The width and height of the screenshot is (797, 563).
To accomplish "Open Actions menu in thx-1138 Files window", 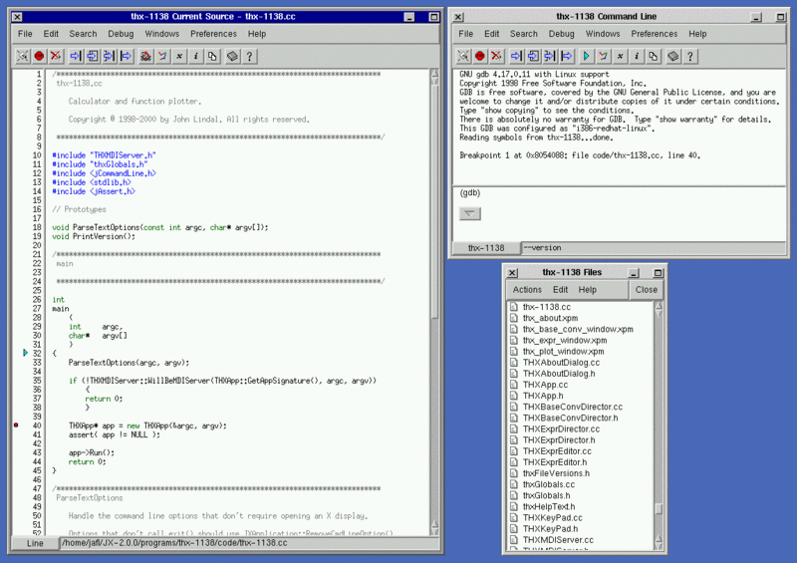I will click(x=527, y=289).
